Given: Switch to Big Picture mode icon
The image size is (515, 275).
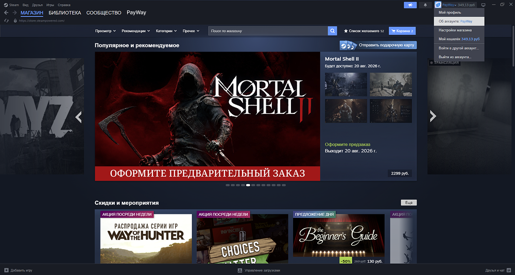Looking at the screenshot, I should coord(483,5).
